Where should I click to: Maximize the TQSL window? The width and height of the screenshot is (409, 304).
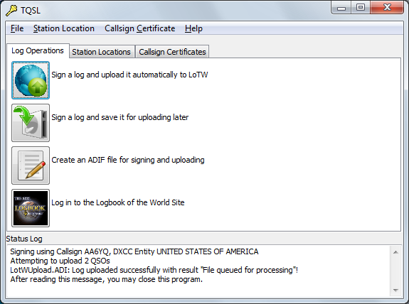361,7
